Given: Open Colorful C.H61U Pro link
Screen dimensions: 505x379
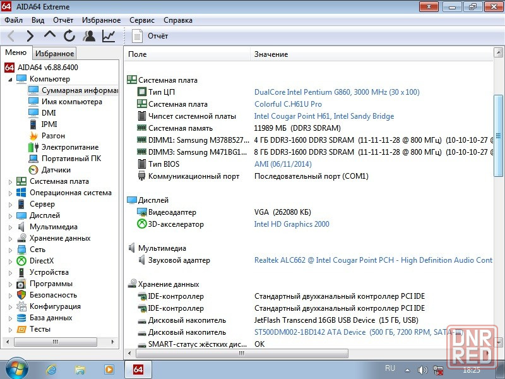Looking at the screenshot, I should click(x=288, y=104).
